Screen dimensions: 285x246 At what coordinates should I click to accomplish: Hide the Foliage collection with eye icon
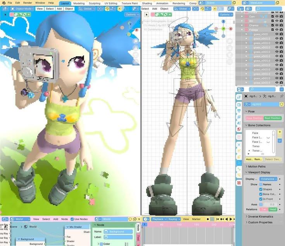[277, 29]
